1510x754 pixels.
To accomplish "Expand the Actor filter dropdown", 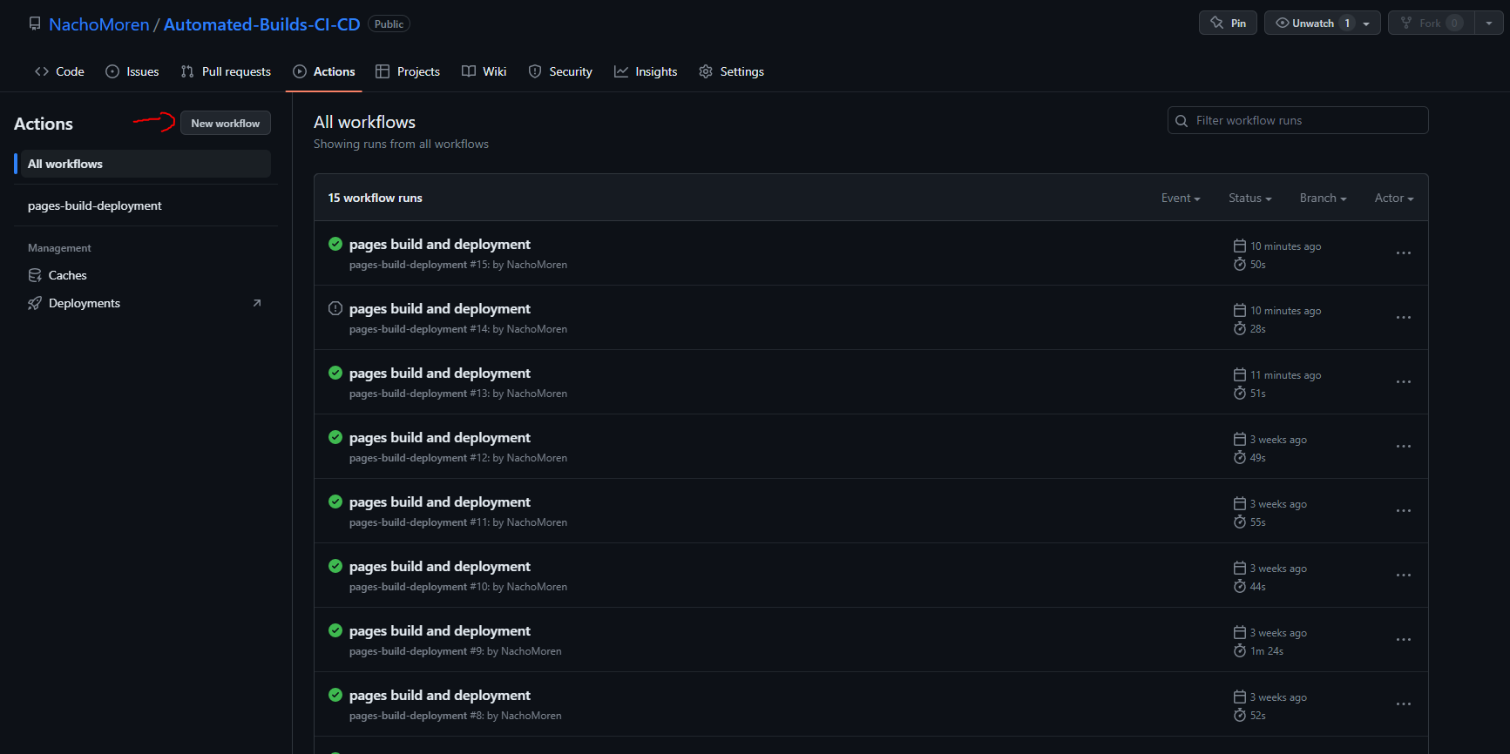I will click(x=1394, y=198).
